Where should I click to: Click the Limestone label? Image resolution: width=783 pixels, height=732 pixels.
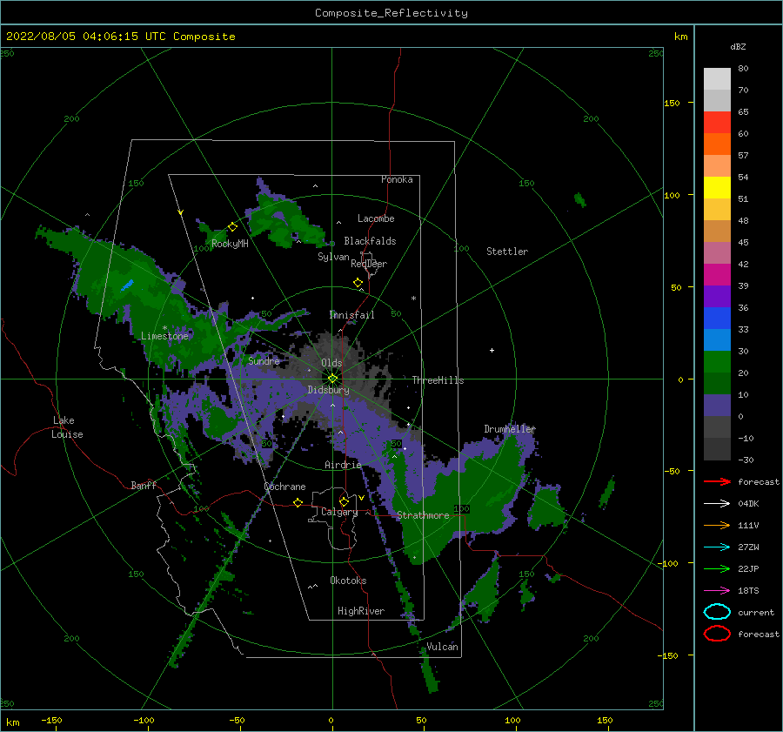[164, 336]
